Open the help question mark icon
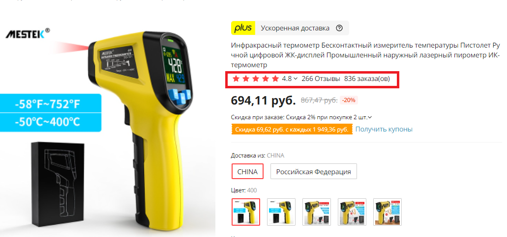507x237 pixels. [x=339, y=28]
